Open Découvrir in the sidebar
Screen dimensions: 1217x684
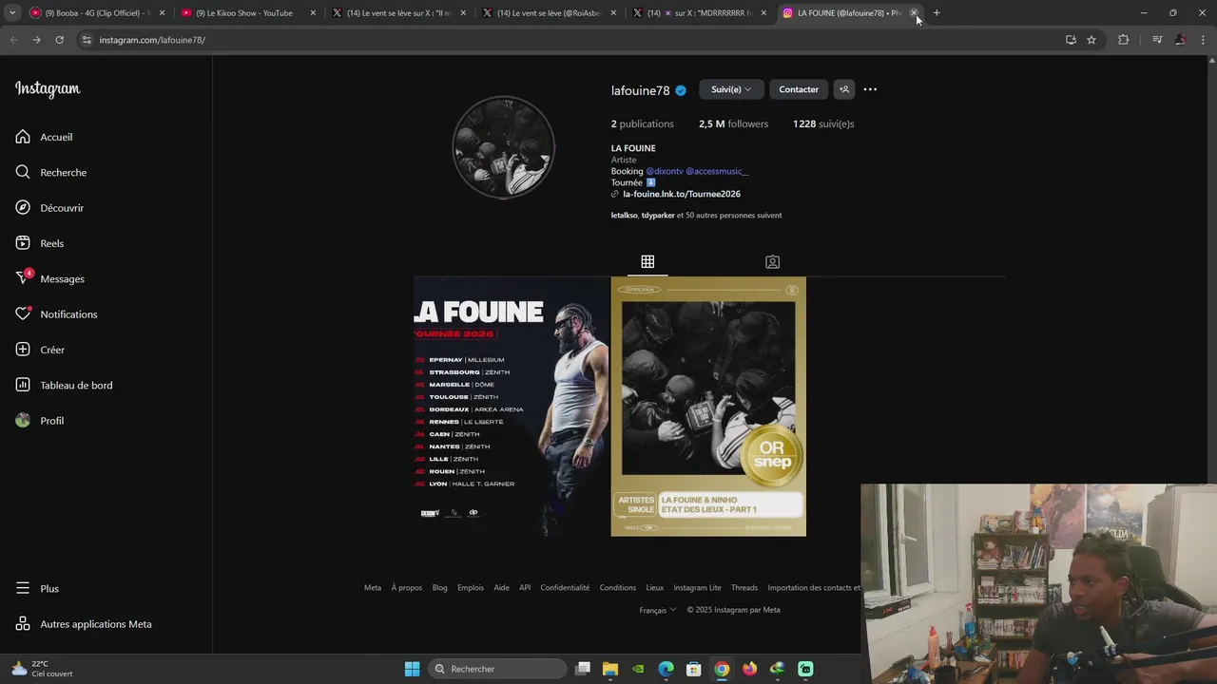pyautogui.click(x=49, y=208)
